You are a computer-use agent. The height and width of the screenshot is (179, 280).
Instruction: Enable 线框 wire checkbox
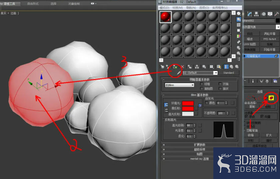202,84
